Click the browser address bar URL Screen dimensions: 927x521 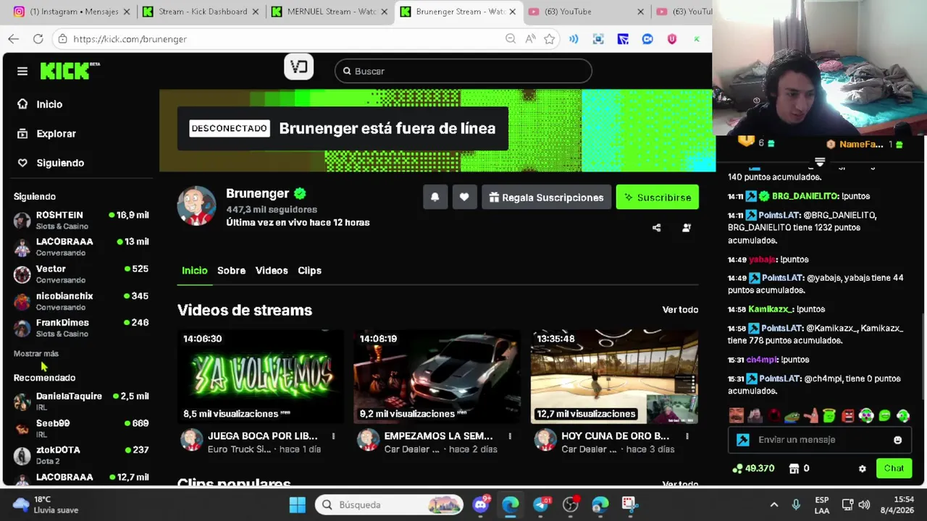[x=130, y=39]
